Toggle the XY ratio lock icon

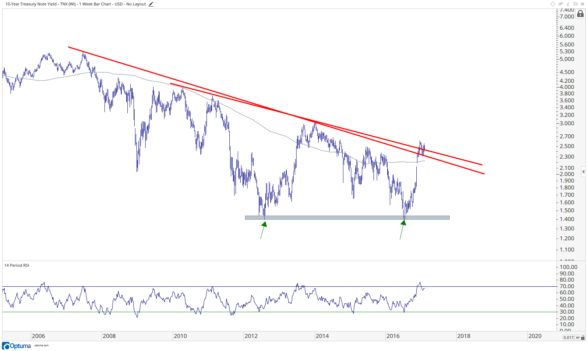(x=583, y=338)
